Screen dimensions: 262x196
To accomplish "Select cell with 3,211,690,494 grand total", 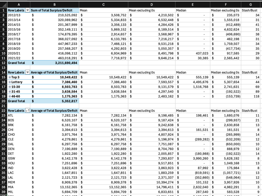I will pos(54,63).
